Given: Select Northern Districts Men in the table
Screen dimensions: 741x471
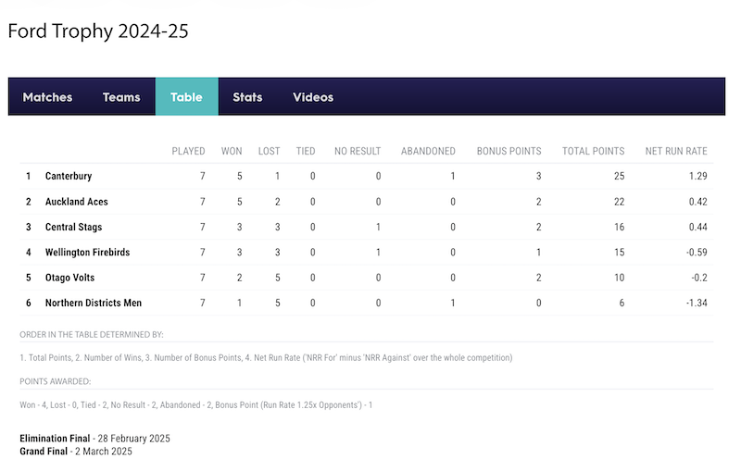Looking at the screenshot, I should [x=94, y=303].
